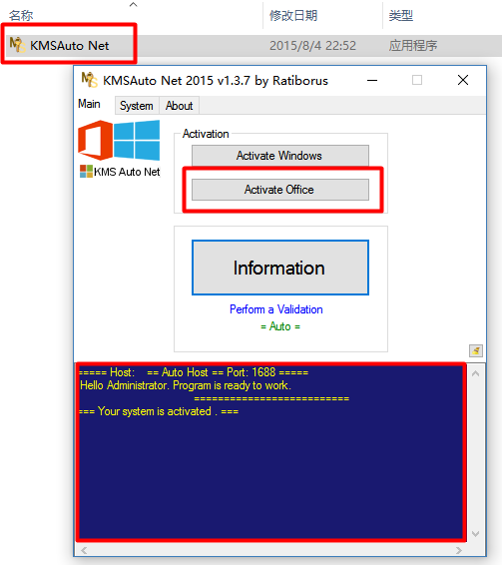The image size is (502, 565).
Task: Click the Perform a Validation link
Action: point(276,309)
